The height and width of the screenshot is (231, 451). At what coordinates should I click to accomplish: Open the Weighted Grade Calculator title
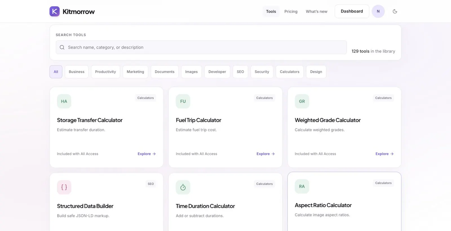328,120
